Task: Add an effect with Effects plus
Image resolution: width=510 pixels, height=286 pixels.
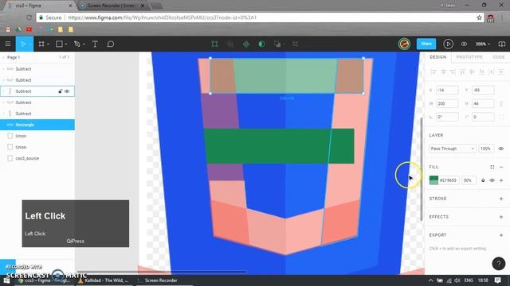Action: pyautogui.click(x=501, y=217)
